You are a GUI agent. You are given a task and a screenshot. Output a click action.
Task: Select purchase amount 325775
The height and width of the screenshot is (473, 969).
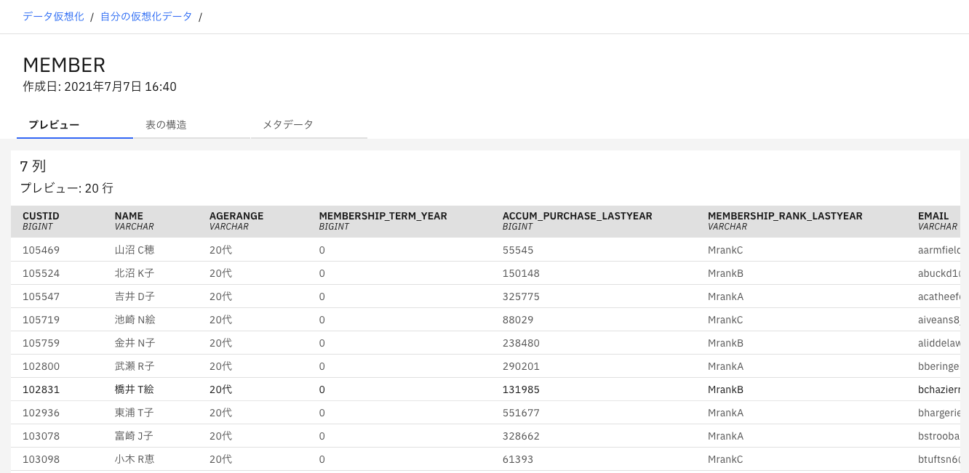(x=521, y=296)
